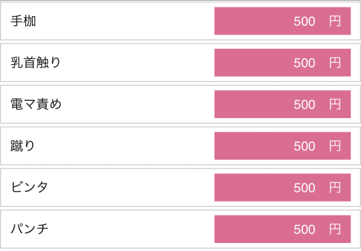Click the ビンタ option label

[x=29, y=188]
